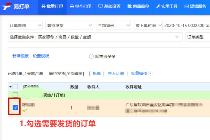Expand the 订单来源 dropdown
This screenshot has width=210, height=140.
(25, 25)
